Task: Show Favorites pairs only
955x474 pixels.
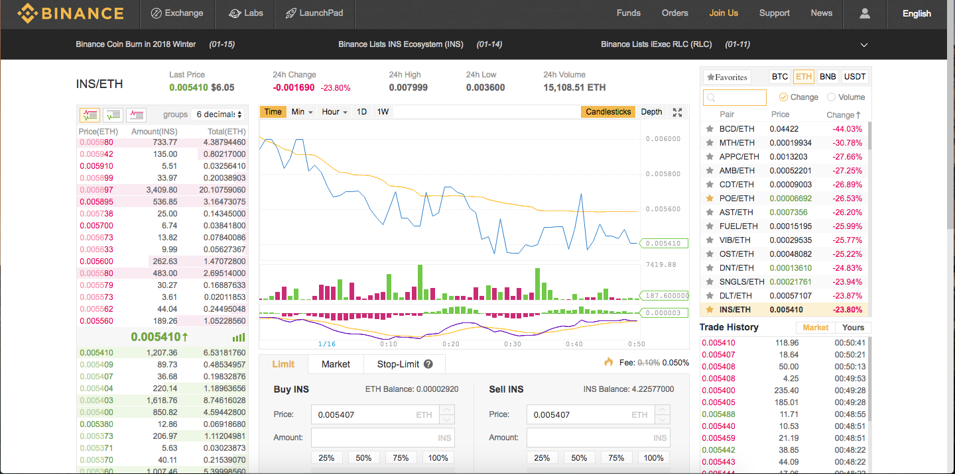Action: 727,77
